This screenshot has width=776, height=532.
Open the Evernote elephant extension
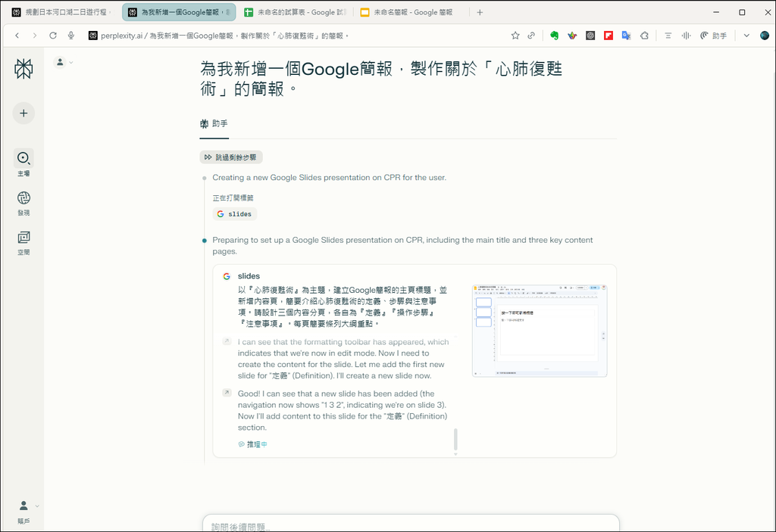pyautogui.click(x=554, y=36)
